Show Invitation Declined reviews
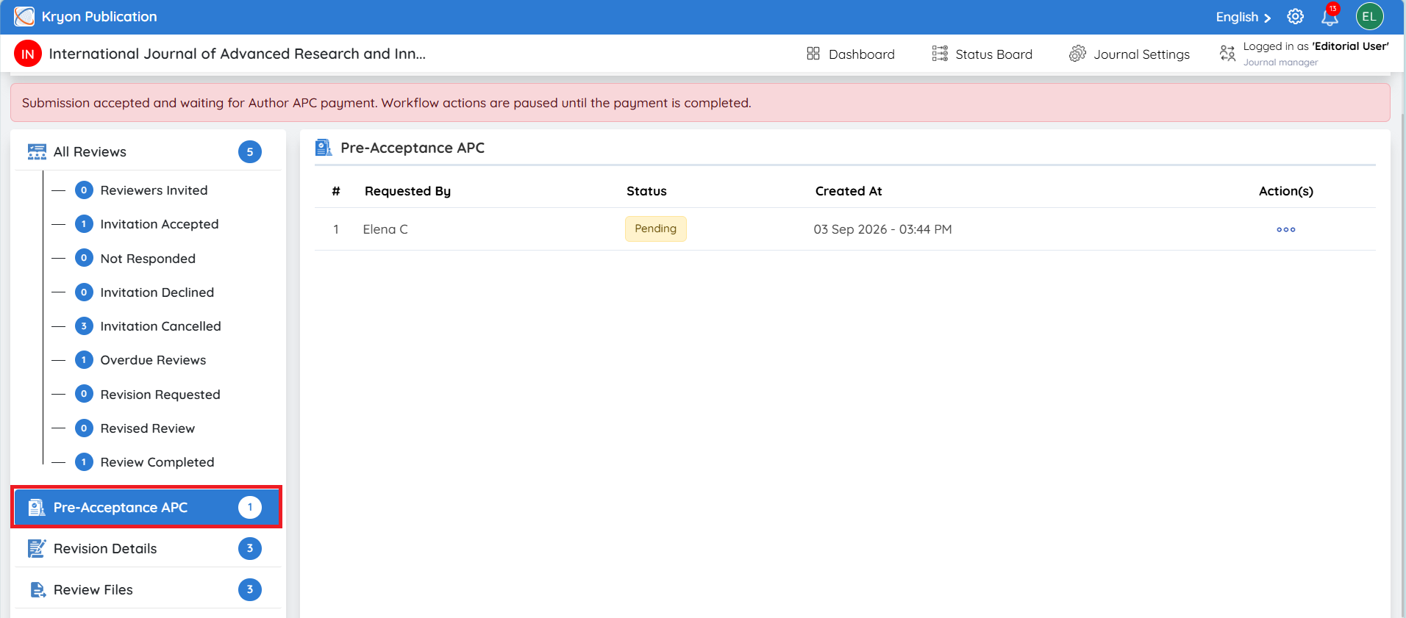This screenshot has width=1406, height=618. click(157, 292)
